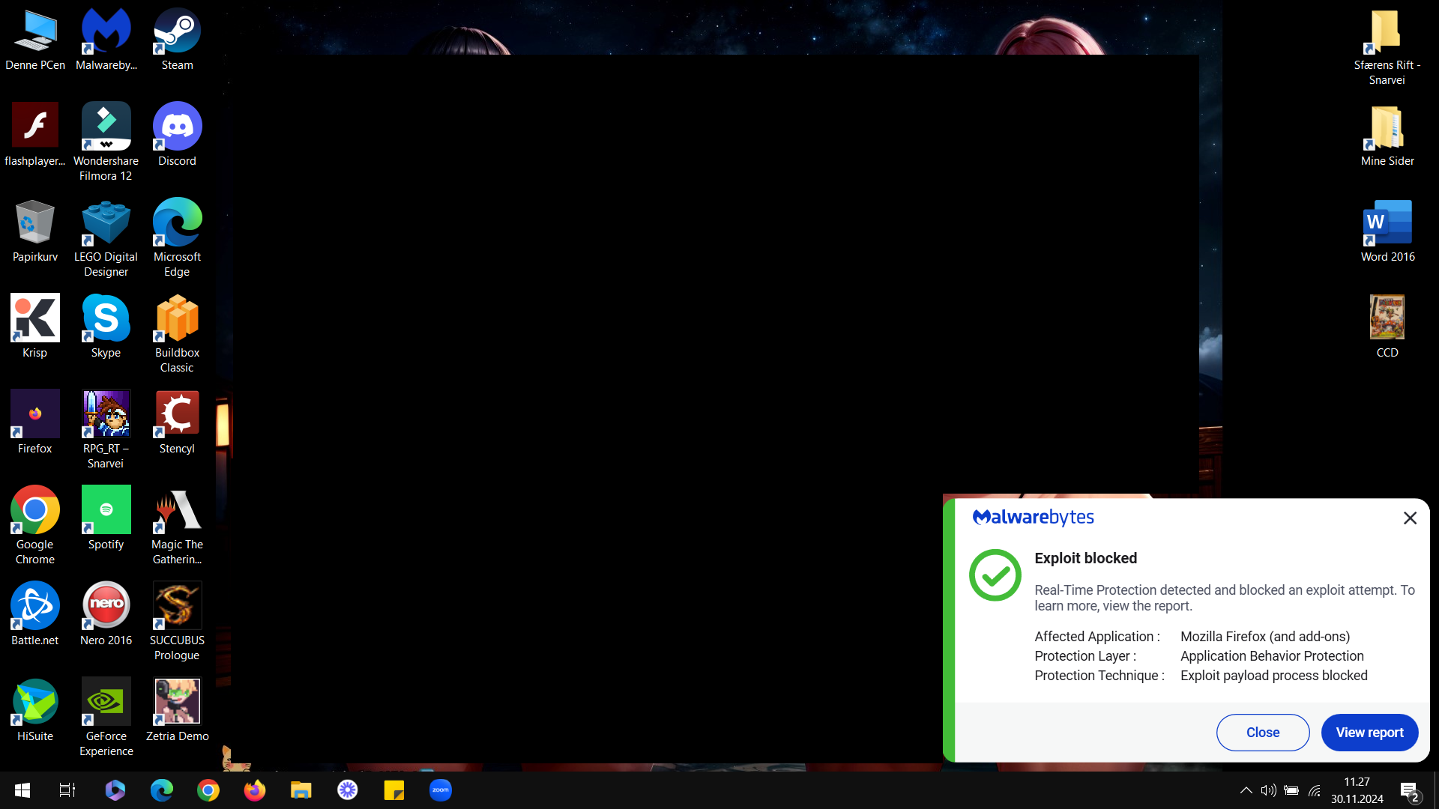This screenshot has width=1439, height=809.
Task: Select the Battle.net desktop icon
Action: tap(34, 614)
